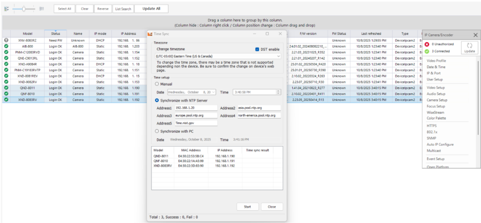Sort by the IP mode column header

point(100,34)
